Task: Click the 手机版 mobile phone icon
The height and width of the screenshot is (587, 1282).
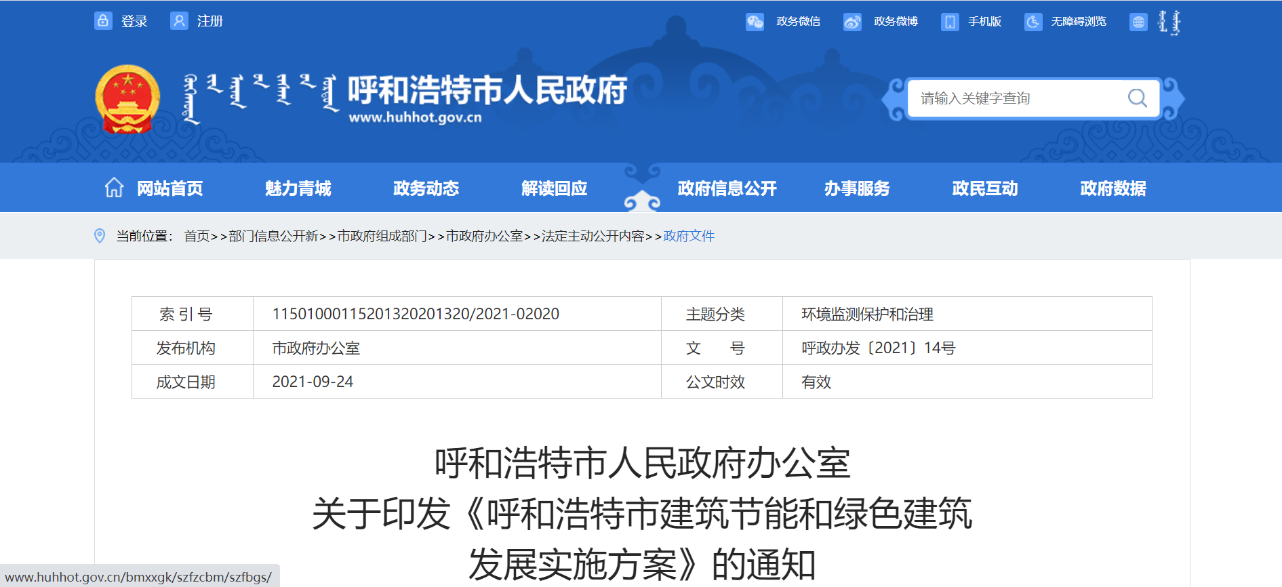Action: pyautogui.click(x=950, y=22)
